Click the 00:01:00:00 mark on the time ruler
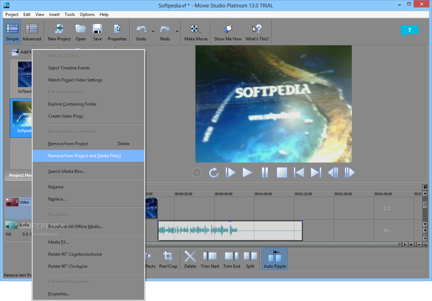432x301 pixels. 263,194
